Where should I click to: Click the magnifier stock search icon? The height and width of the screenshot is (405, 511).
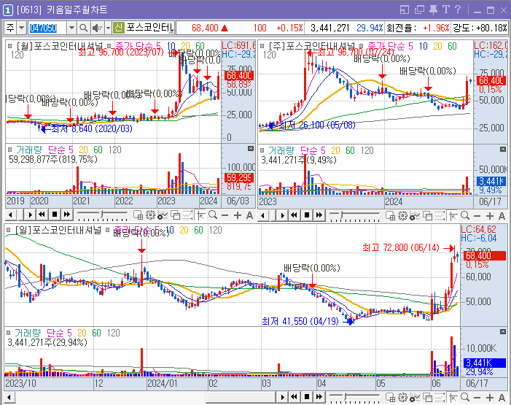pos(83,28)
